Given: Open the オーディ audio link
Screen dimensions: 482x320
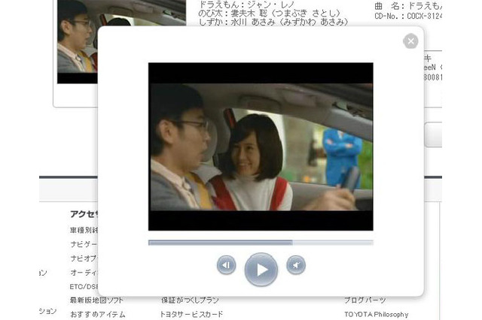Looking at the screenshot, I should (x=84, y=273).
